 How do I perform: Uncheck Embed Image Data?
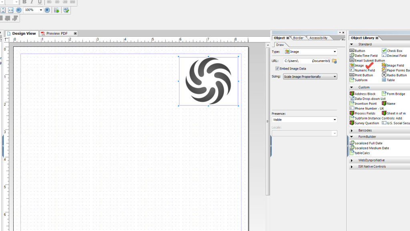277,68
